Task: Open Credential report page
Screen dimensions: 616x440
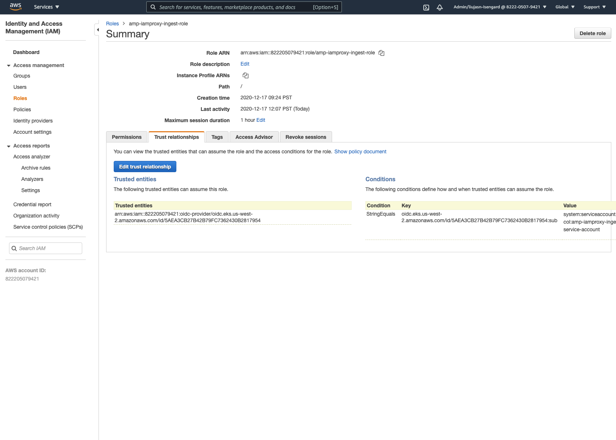Action: click(32, 204)
